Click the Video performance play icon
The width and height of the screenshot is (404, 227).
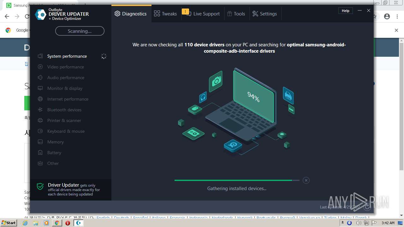pos(40,67)
